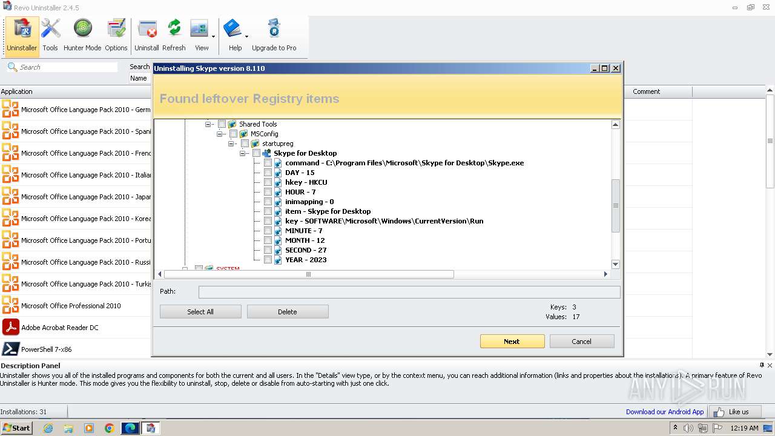Check the MSConfig checkbox
This screenshot has height=436, width=775.
233,134
